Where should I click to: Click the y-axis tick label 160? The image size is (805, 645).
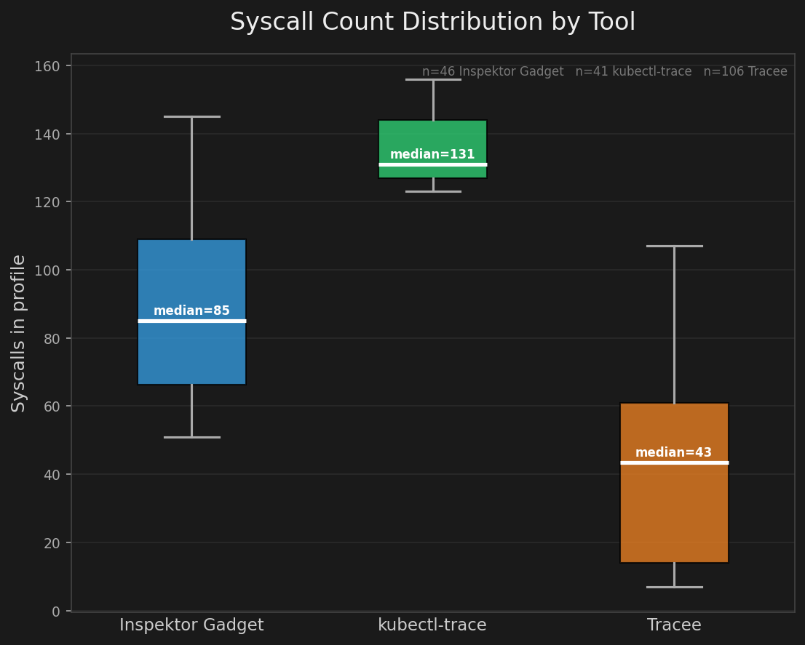pyautogui.click(x=47, y=66)
